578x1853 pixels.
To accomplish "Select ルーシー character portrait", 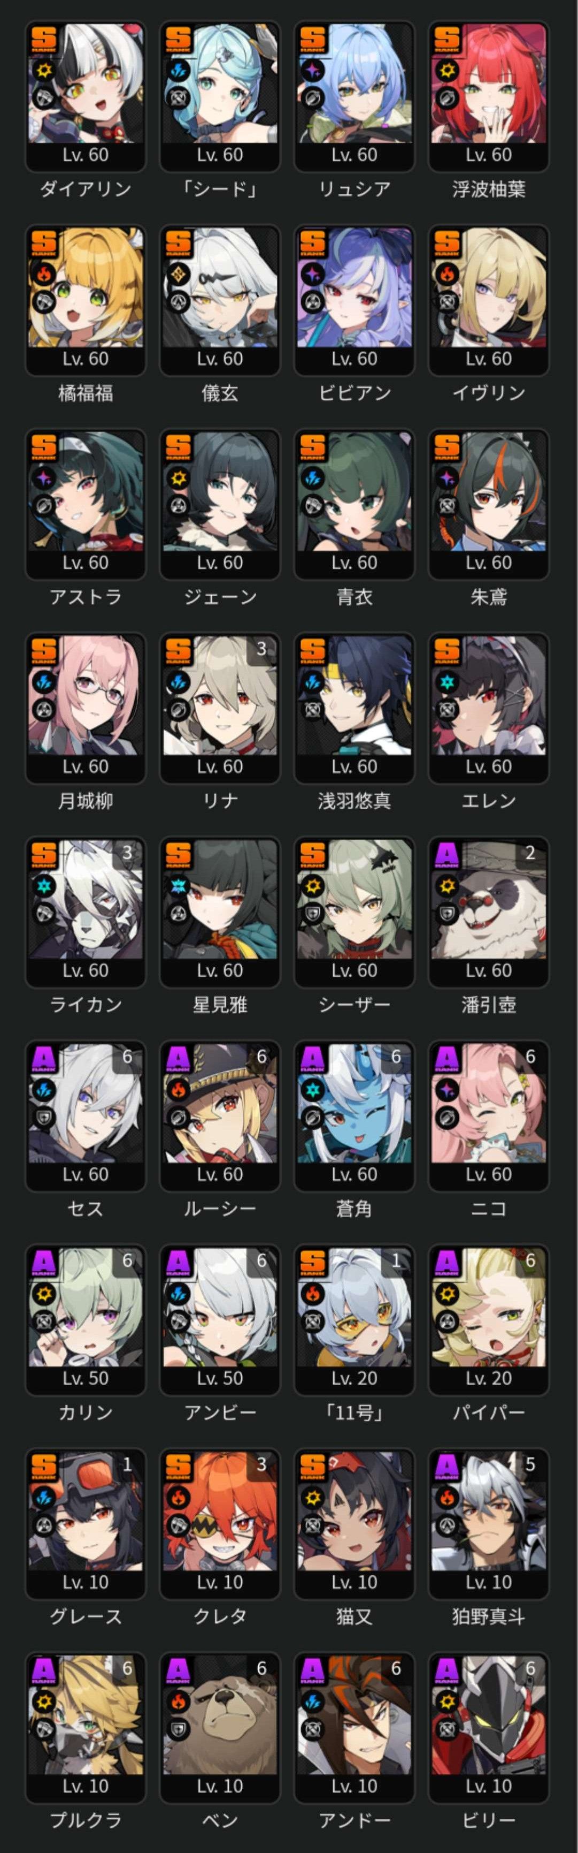I will click(x=220, y=1115).
